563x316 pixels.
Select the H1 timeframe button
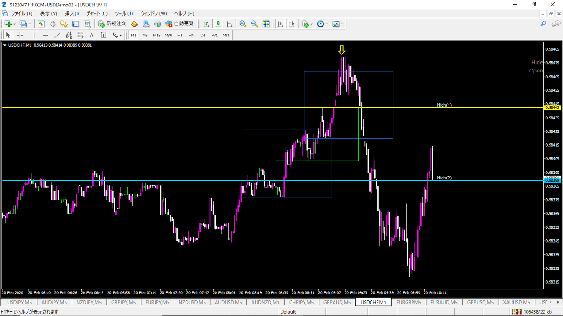click(x=180, y=35)
